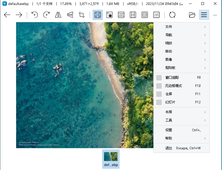Select scale to width icon
The height and width of the screenshot is (170, 222).
tap(121, 15)
